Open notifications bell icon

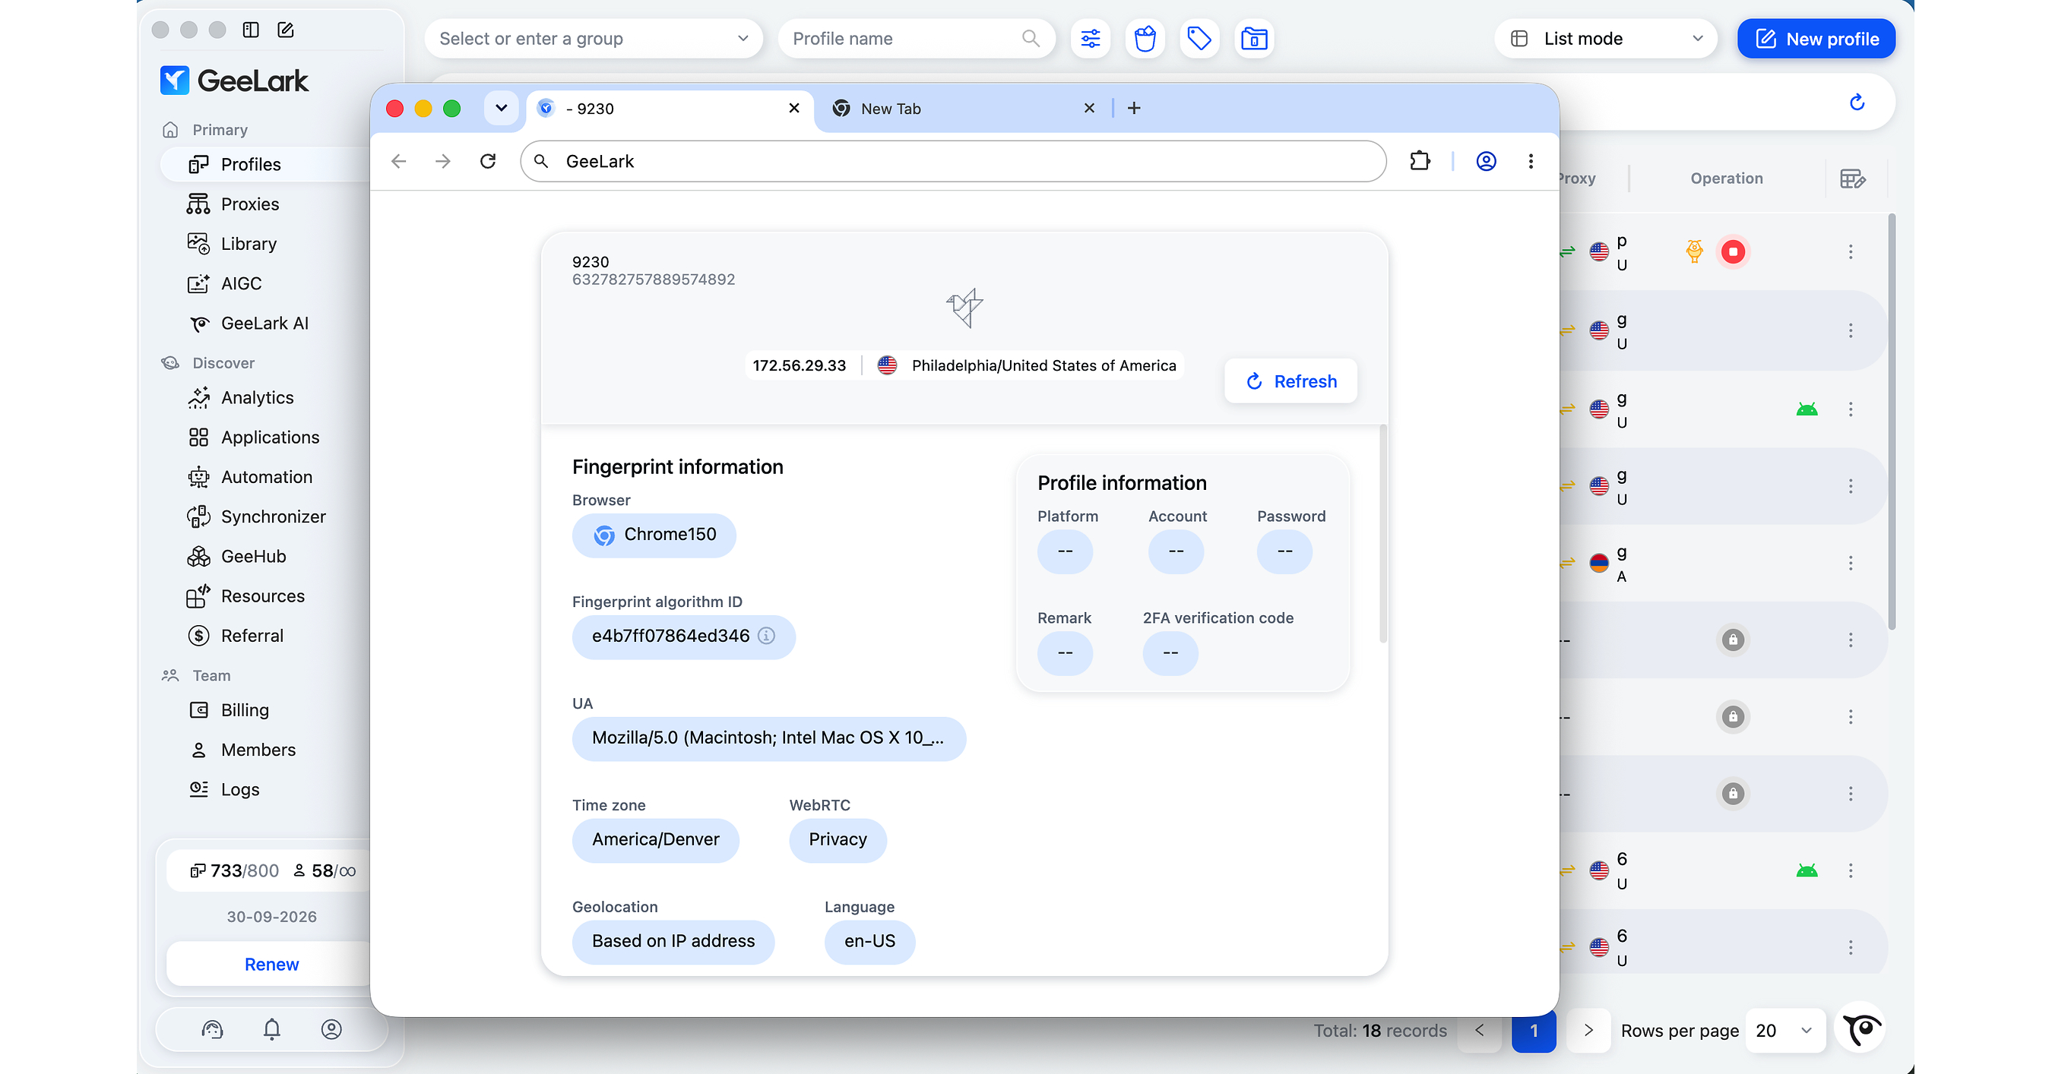tap(271, 1029)
